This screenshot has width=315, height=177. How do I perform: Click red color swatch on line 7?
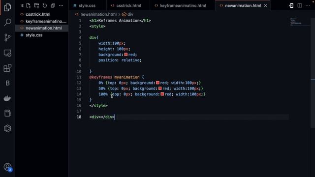(126, 55)
